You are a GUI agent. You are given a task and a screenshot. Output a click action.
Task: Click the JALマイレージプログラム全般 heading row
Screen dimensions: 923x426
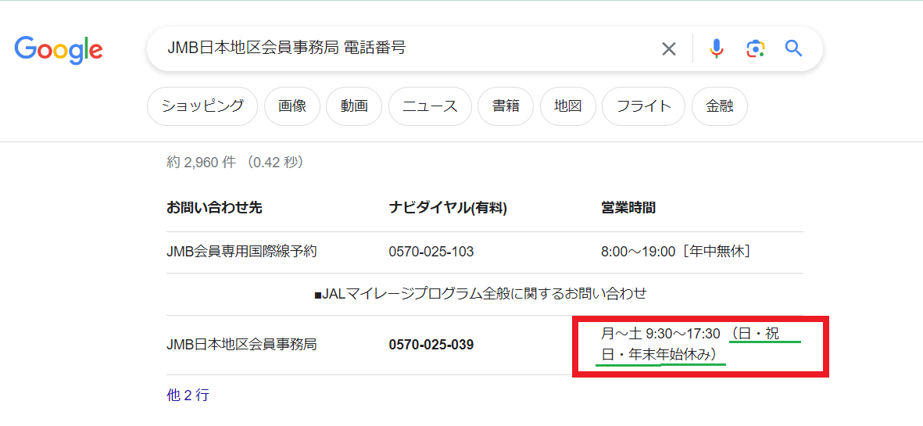click(x=481, y=294)
